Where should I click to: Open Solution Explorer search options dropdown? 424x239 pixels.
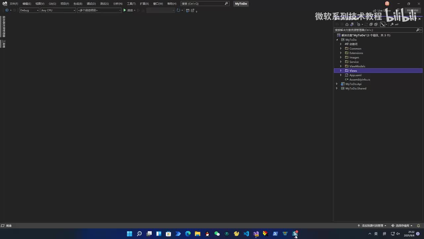[x=421, y=30]
